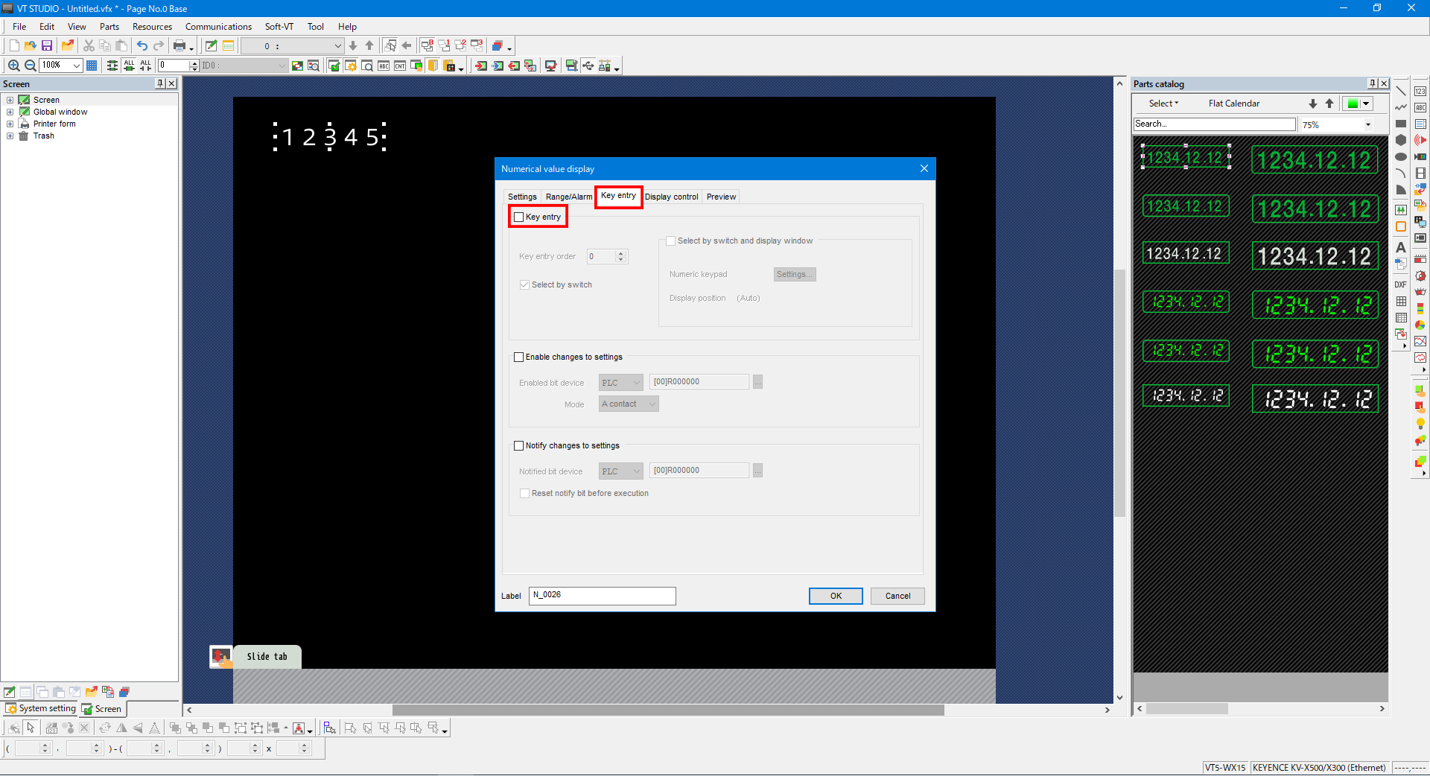Click the Print icon in the toolbar
This screenshot has height=776, width=1430.
pyautogui.click(x=179, y=46)
